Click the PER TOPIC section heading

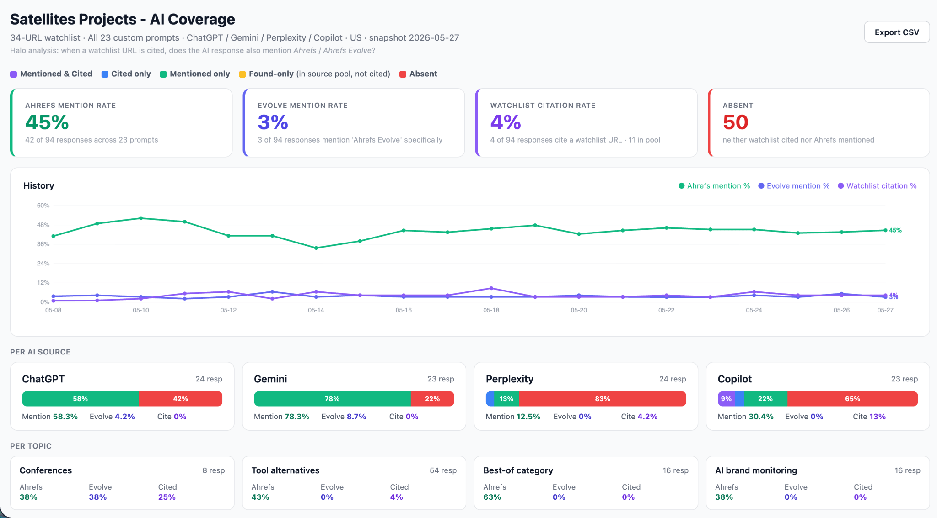click(x=31, y=446)
